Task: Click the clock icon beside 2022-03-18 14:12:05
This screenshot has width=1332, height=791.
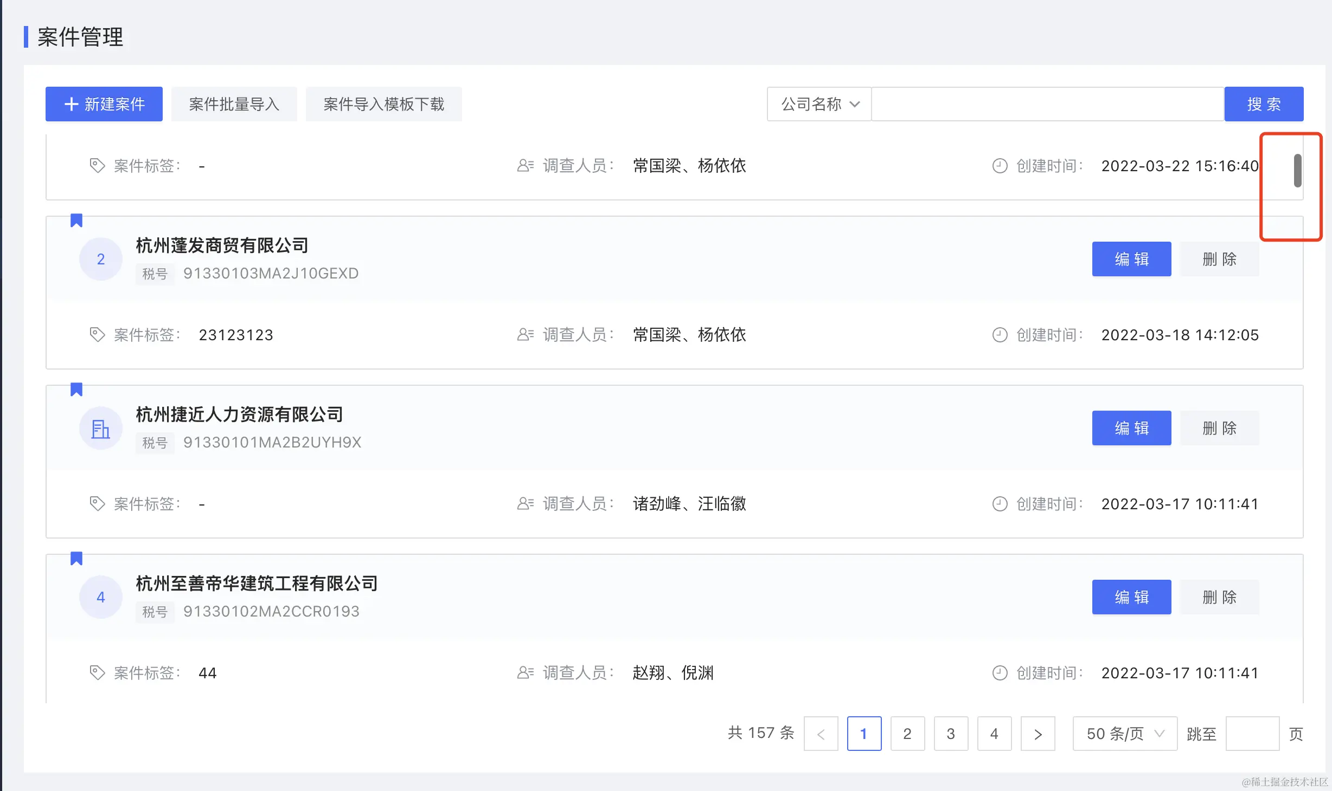Action: (1000, 335)
